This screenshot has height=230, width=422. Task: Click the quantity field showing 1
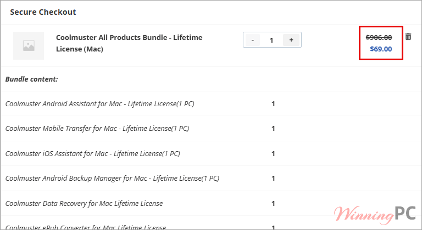[271, 40]
